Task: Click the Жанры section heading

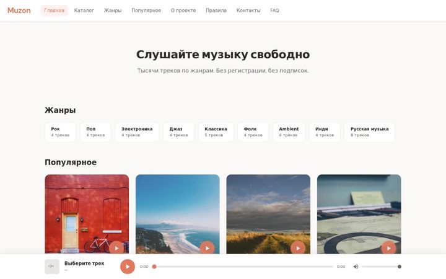Action: 60,110
